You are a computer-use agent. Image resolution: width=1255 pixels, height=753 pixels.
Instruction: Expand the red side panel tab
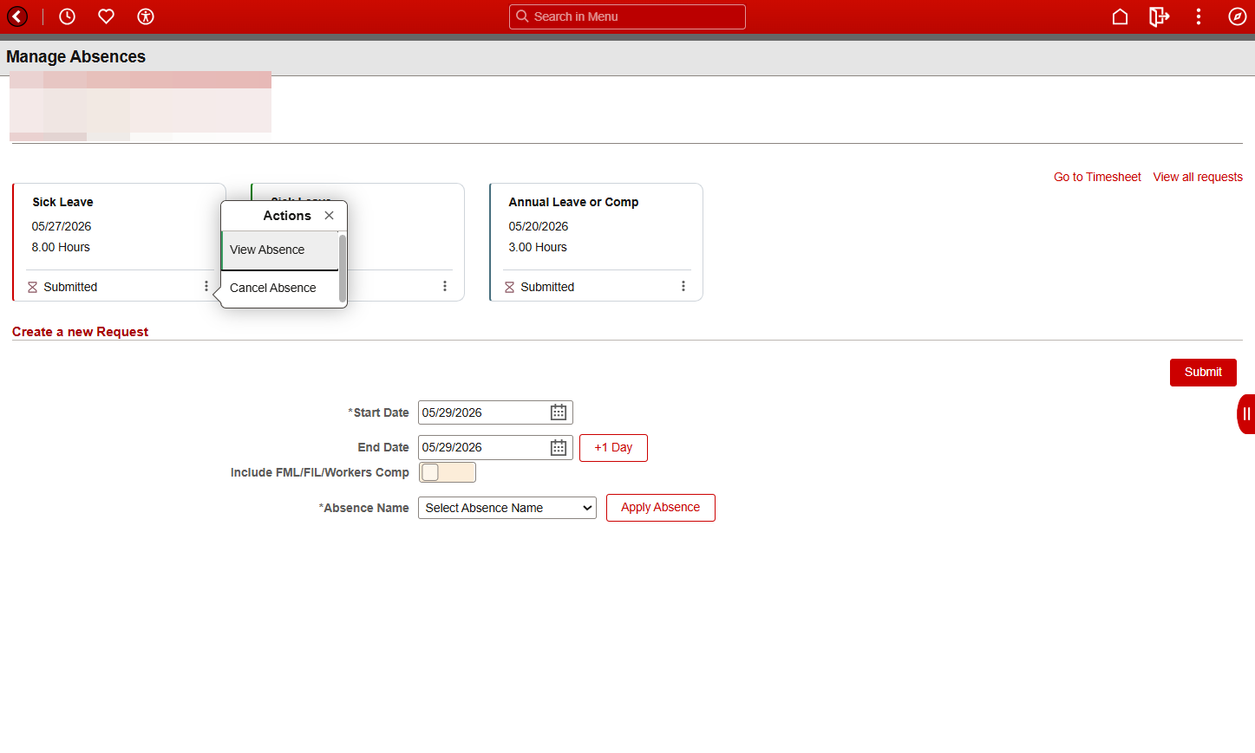click(1246, 414)
